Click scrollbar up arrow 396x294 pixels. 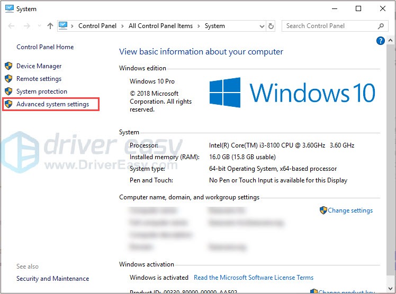click(390, 40)
